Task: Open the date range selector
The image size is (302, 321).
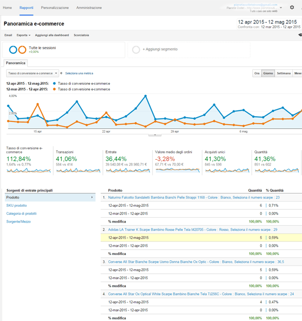Action: [269, 24]
